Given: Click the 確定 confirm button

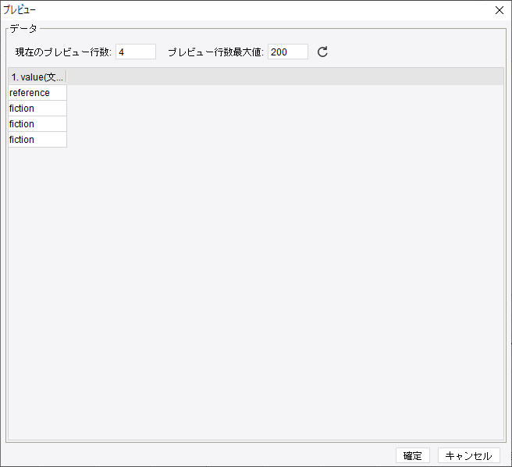Looking at the screenshot, I should tap(413, 455).
